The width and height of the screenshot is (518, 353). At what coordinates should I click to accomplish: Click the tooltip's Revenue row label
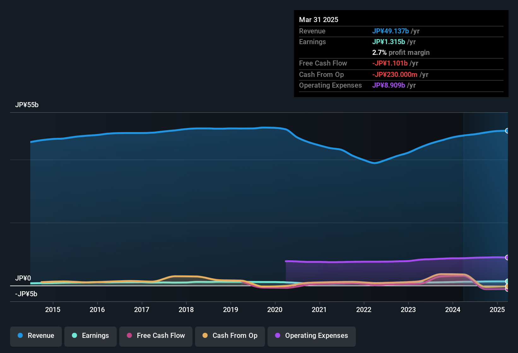pyautogui.click(x=312, y=31)
